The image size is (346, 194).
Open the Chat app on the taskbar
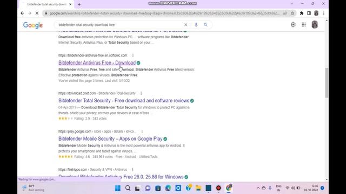[x=148, y=188]
